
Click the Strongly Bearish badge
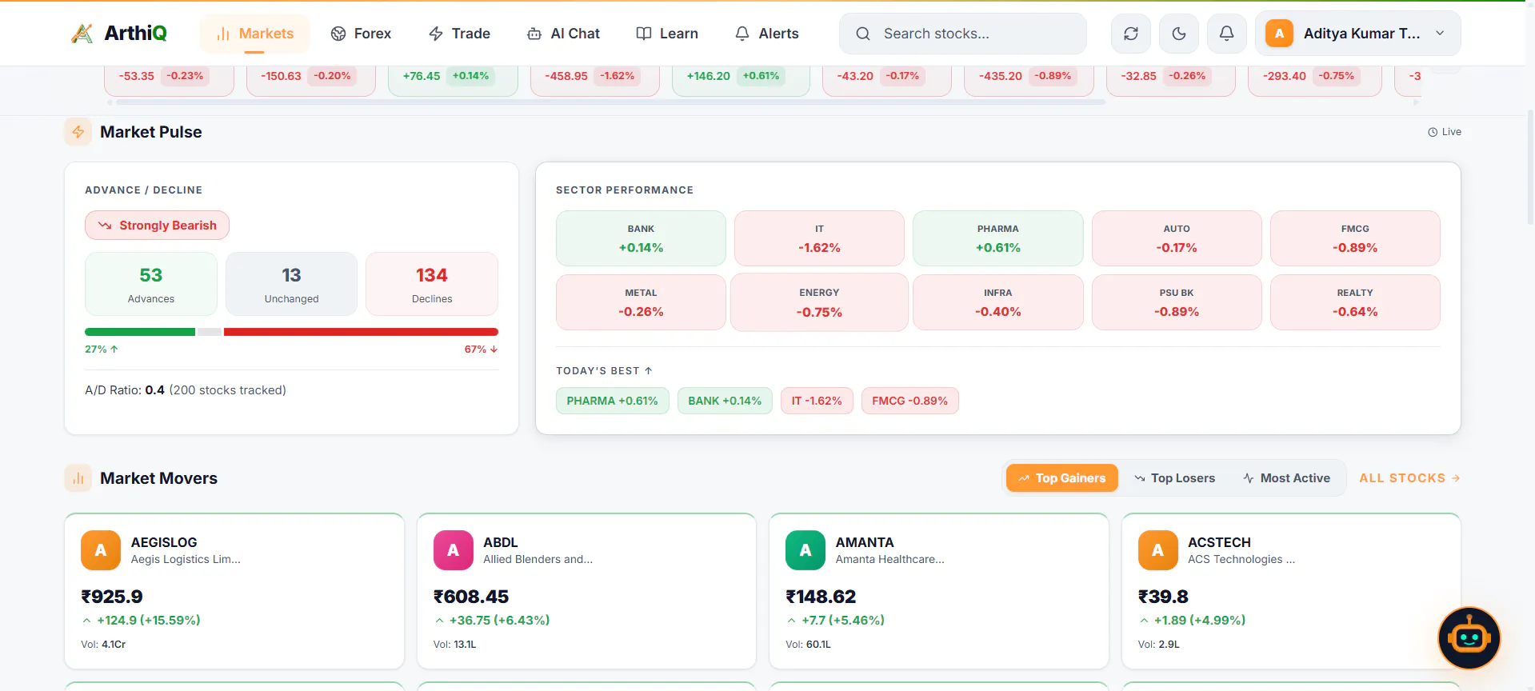[x=157, y=226]
